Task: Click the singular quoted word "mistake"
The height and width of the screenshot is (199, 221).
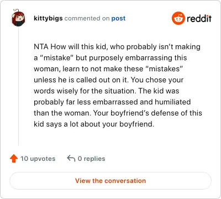Action: 57,57
